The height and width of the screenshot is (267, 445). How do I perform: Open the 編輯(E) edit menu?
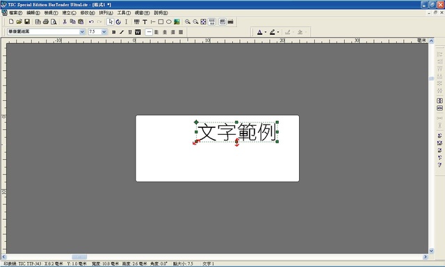(x=33, y=13)
